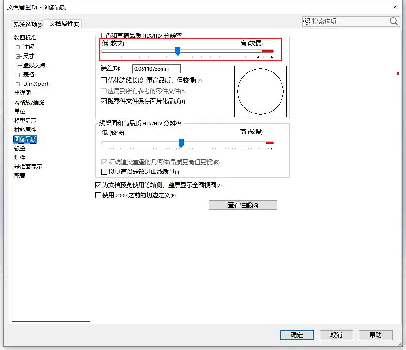Open the 出详图 settings

coord(23,93)
